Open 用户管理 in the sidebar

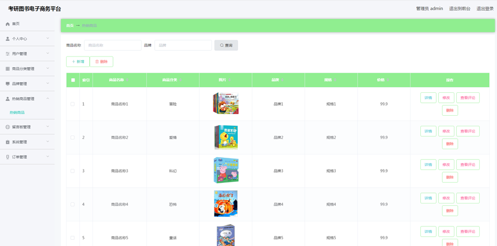27,54
